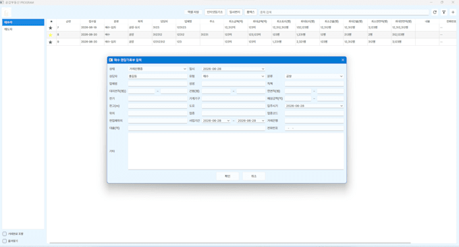The width and height of the screenshot is (459, 247).
Task: Click the second 대지면적 range field
Action: [x=173, y=91]
